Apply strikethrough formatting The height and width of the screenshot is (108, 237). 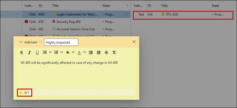tap(106, 52)
